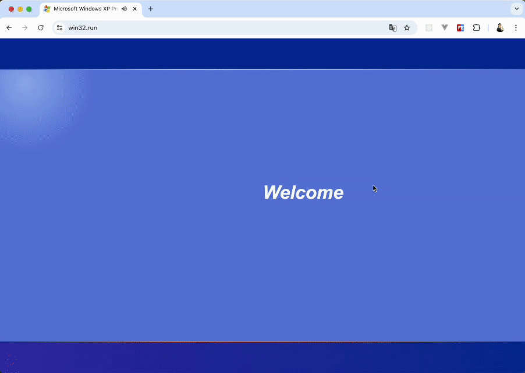Image resolution: width=525 pixels, height=373 pixels.
Task: Go back to the previous page
Action: (x=9, y=27)
